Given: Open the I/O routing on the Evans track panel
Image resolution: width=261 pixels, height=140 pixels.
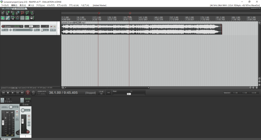Looking at the screenshot, I should [x=22, y=26].
